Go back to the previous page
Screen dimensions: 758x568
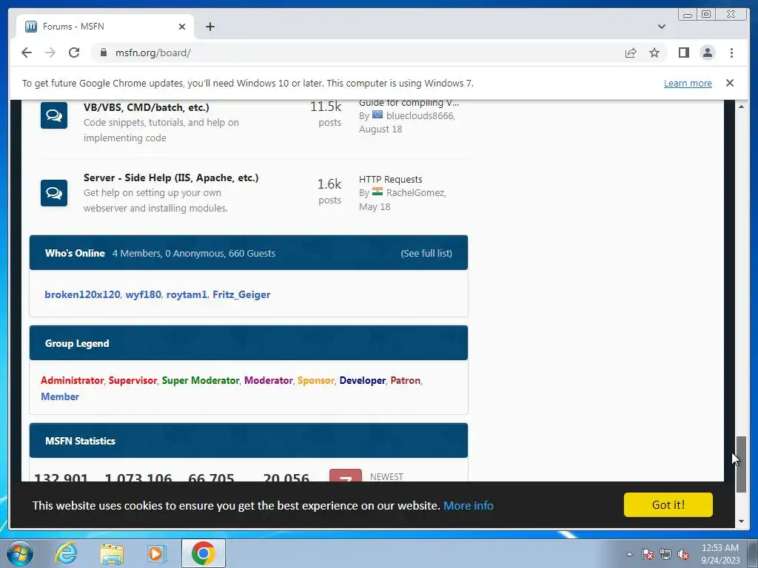[27, 53]
